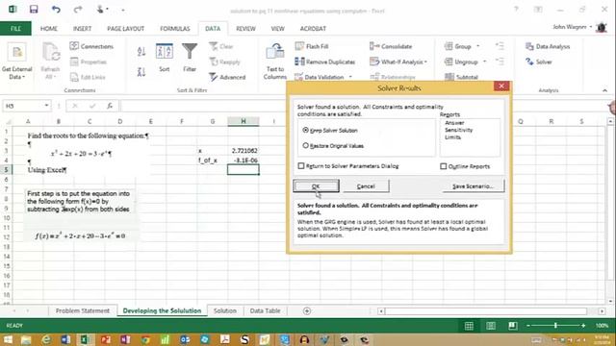Open the Data Table sheet tab
Image resolution: width=616 pixels, height=346 pixels.
(x=266, y=310)
